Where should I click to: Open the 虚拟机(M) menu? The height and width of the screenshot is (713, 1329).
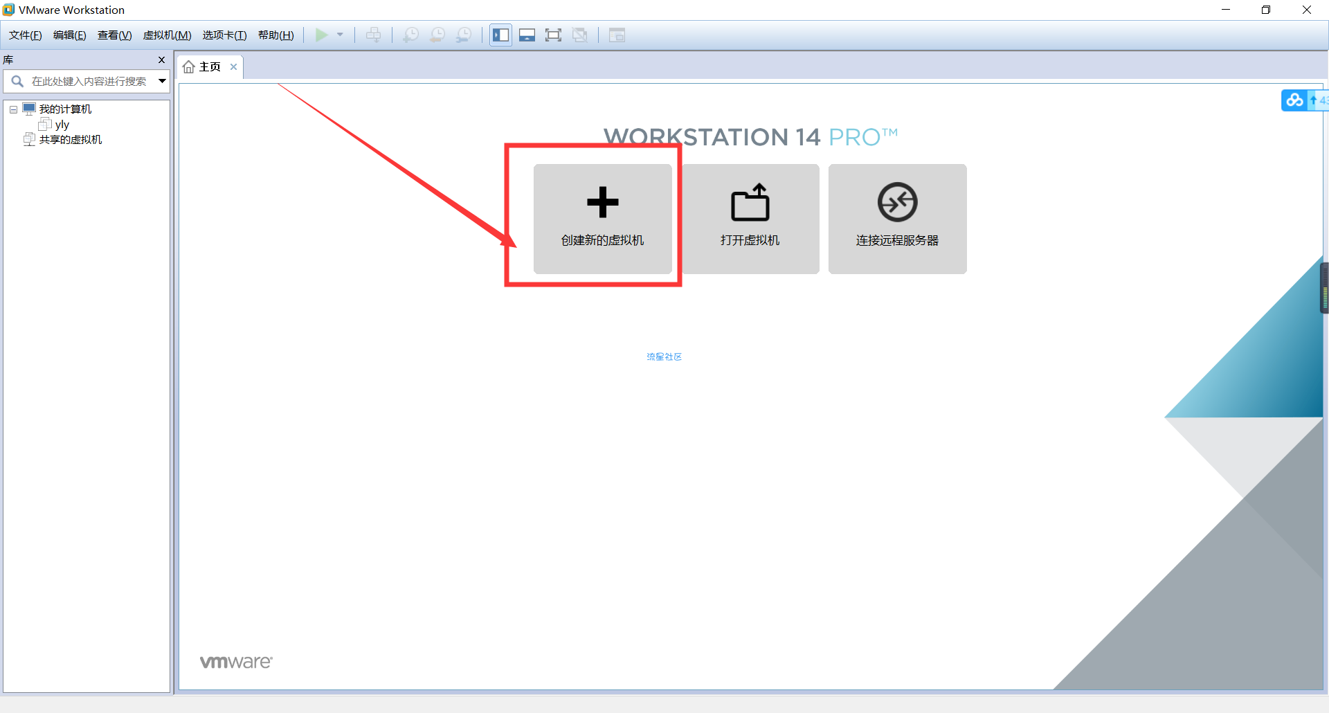(168, 35)
